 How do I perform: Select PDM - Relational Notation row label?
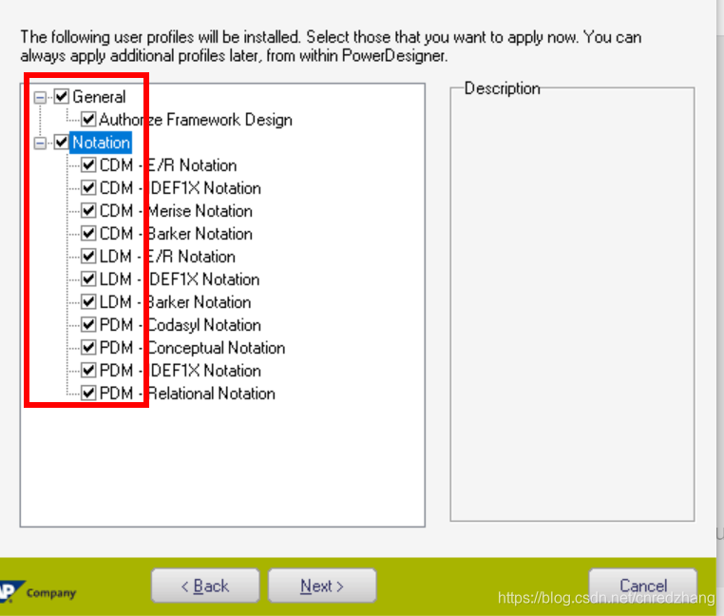pyautogui.click(x=187, y=394)
